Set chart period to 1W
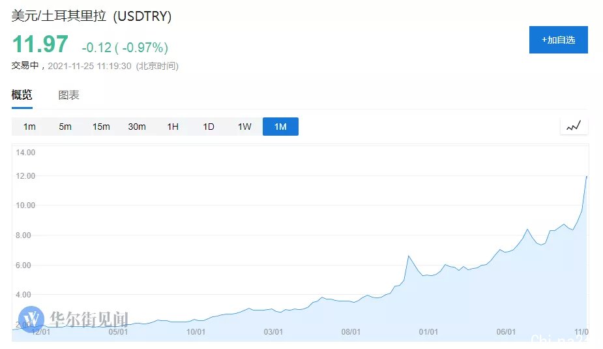 [244, 127]
